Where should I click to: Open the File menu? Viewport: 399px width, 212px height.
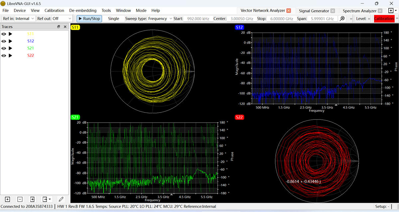6,11
